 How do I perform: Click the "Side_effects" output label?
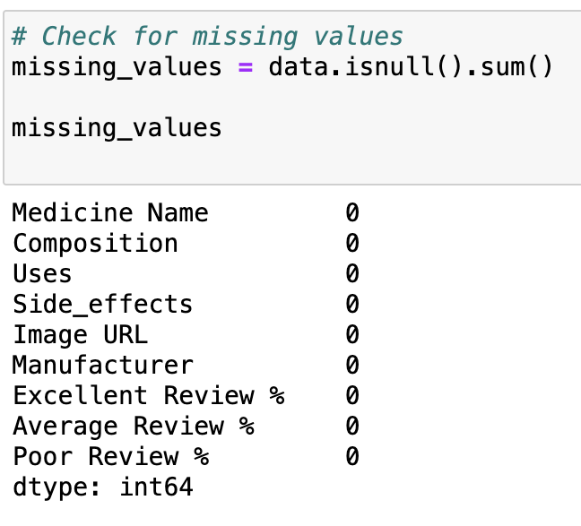(102, 304)
